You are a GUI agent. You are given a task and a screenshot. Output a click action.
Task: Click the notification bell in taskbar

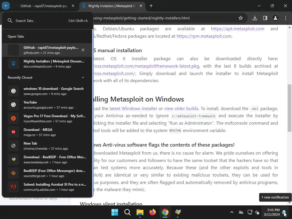coord(284,212)
